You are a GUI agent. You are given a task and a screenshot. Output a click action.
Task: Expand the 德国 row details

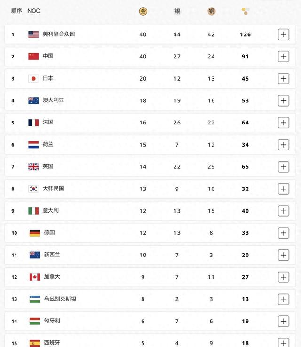[283, 233]
